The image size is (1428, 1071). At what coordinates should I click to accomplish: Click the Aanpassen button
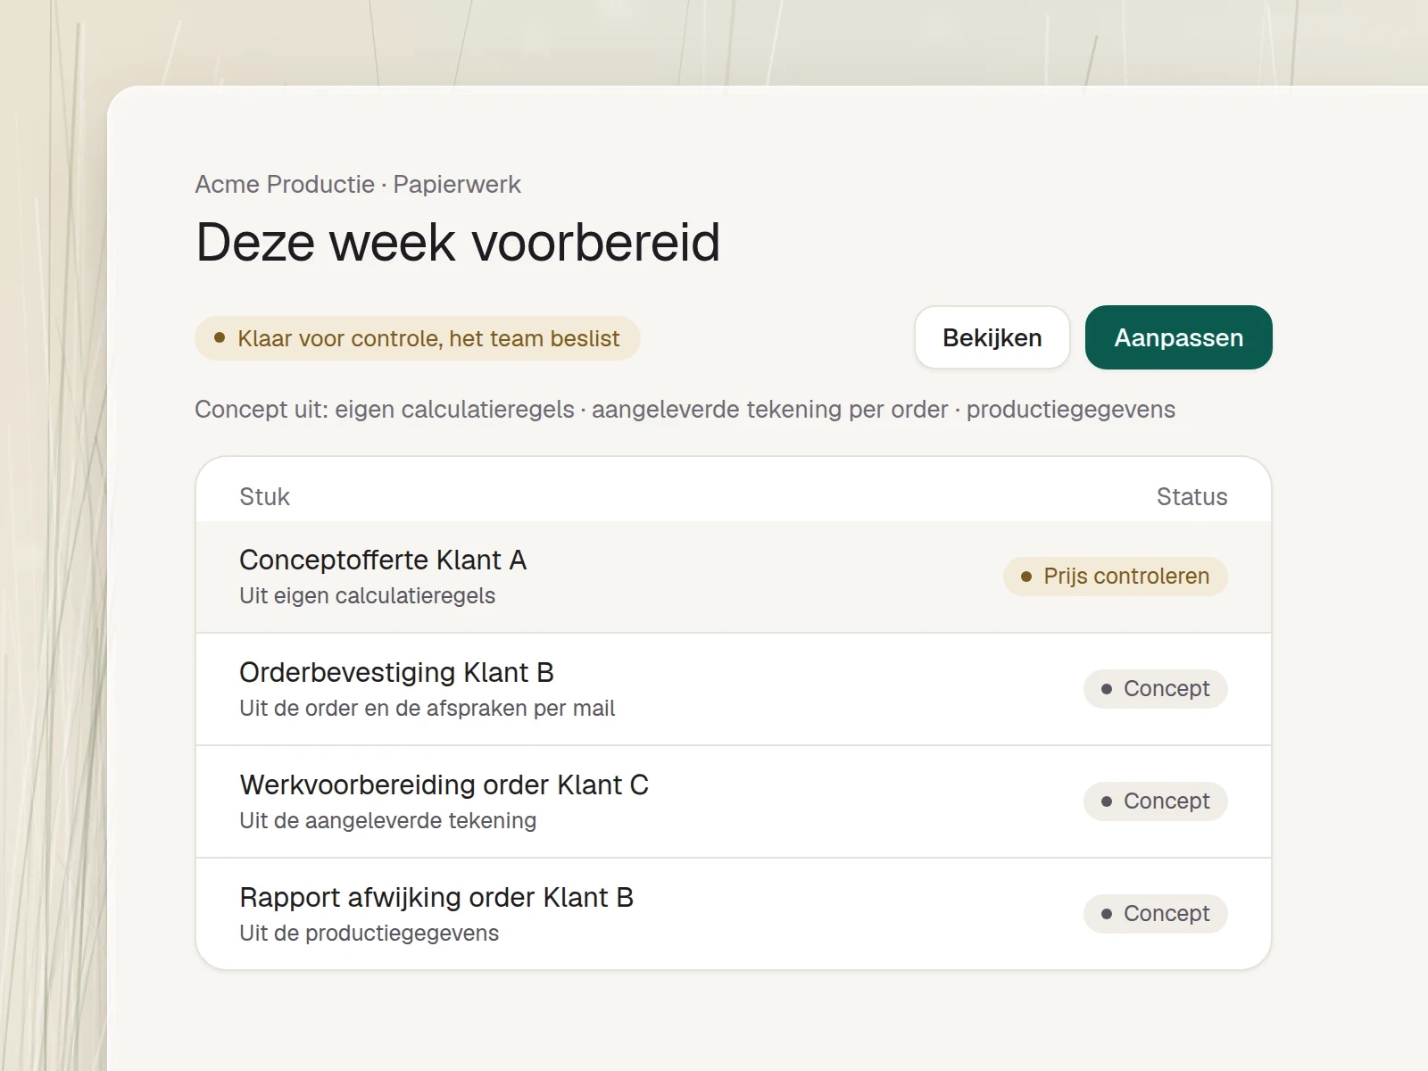point(1178,337)
